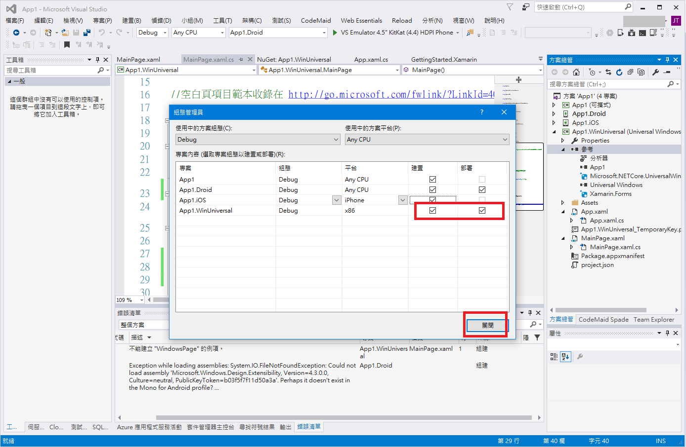Toggle Build checkbox for App1.WinUniversal row
The image size is (686, 447).
[x=433, y=210]
